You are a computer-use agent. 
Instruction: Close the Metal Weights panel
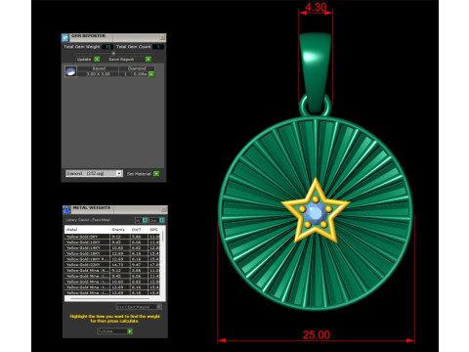(x=164, y=209)
